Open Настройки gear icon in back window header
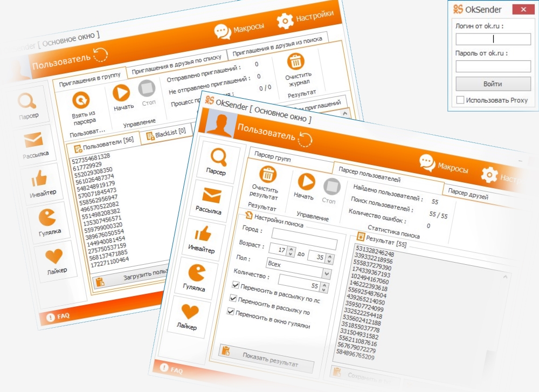Viewport: 539px width, 392px height. click(285, 20)
